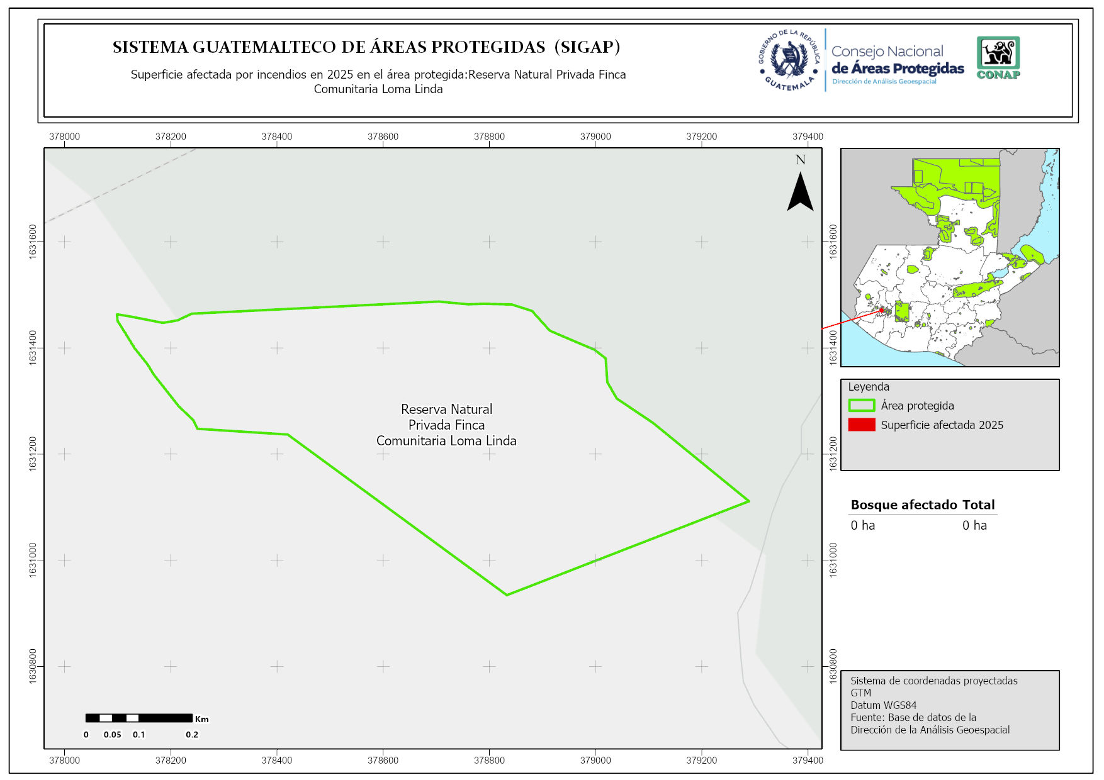Click the Guatemala inset locator map
Viewport: 1104px width, 780px height.
[x=949, y=257]
